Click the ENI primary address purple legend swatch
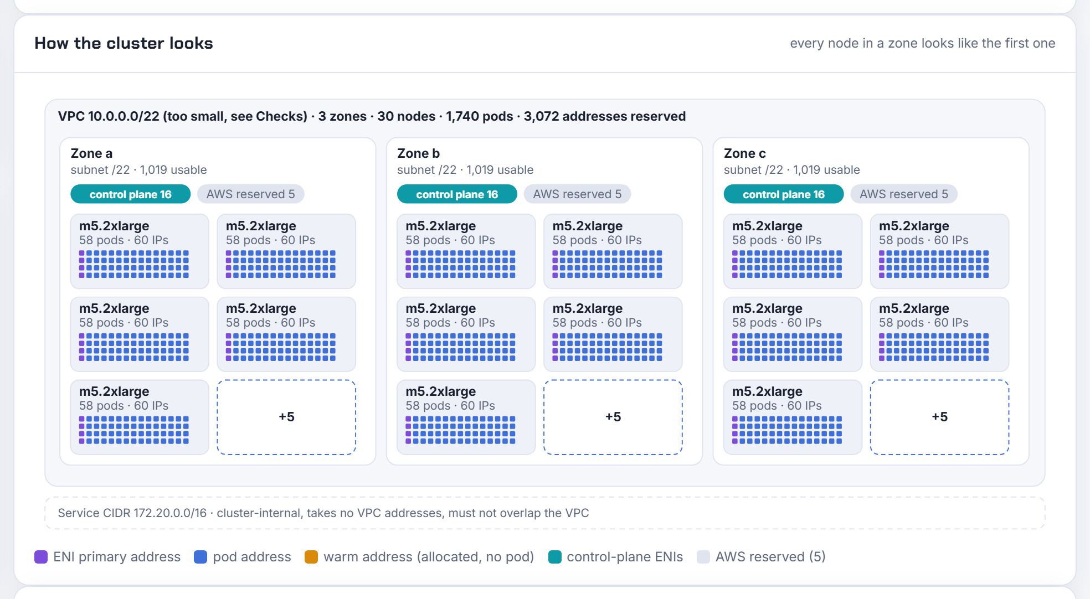This screenshot has width=1090, height=599. coord(41,557)
